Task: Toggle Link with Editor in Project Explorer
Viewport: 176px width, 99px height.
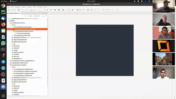Action: (37, 16)
